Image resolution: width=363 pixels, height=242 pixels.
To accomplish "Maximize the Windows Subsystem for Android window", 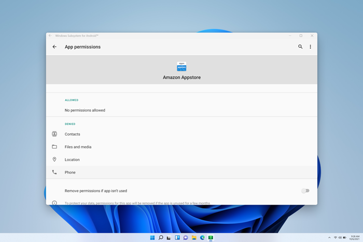I will (x=301, y=36).
